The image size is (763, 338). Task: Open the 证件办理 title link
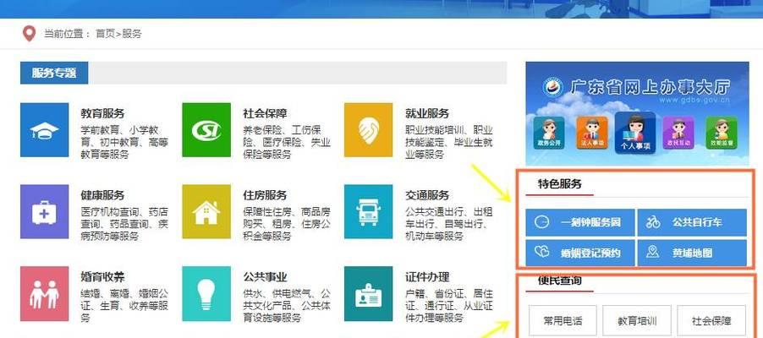[426, 277]
